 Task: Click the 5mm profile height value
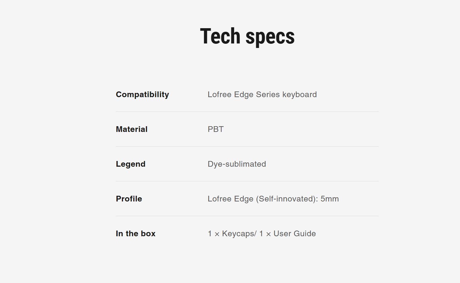(329, 199)
